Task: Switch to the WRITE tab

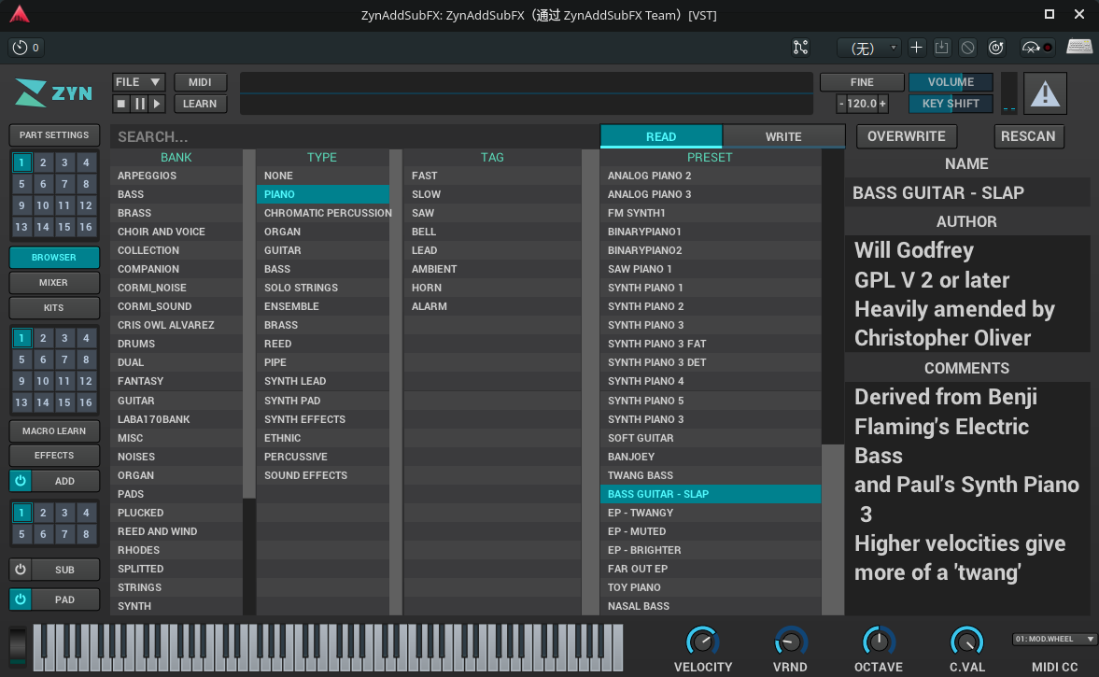Action: coord(783,136)
